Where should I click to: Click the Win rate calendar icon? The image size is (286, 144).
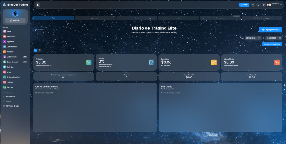tap(151, 62)
